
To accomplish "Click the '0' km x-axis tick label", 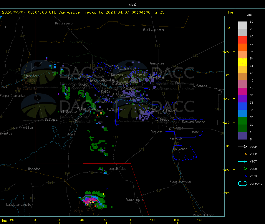I will [x=35, y=220].
